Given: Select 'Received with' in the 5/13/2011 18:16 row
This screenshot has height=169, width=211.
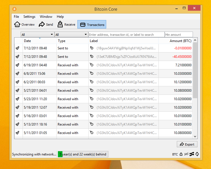Looking at the screenshot, I should (x=68, y=124).
